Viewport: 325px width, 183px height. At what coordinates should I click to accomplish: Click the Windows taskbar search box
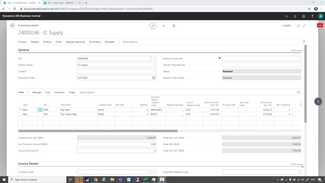coord(37,179)
